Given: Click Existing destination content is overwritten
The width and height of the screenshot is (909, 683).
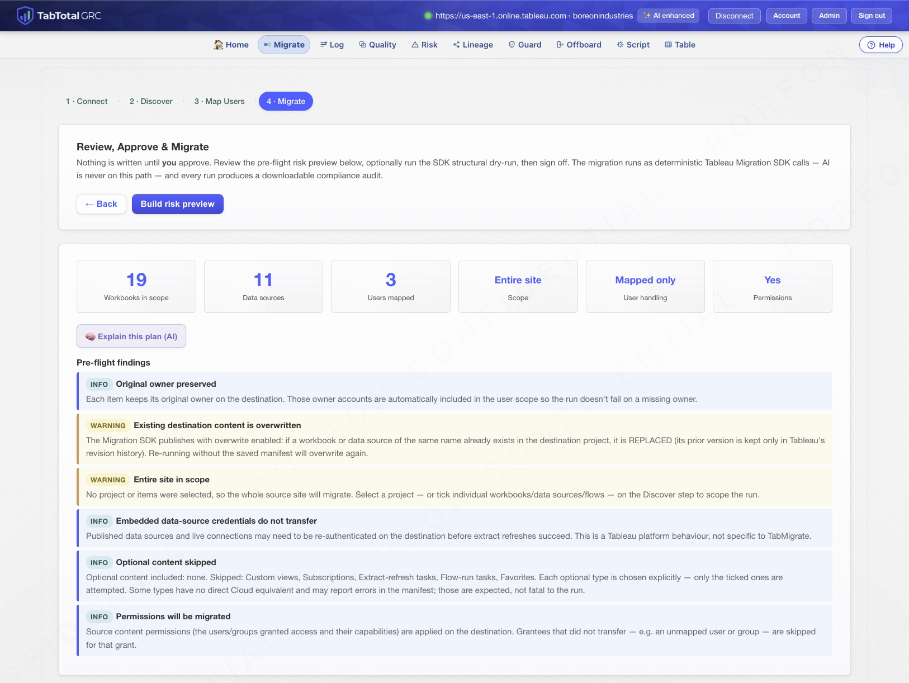Looking at the screenshot, I should click(x=454, y=439).
